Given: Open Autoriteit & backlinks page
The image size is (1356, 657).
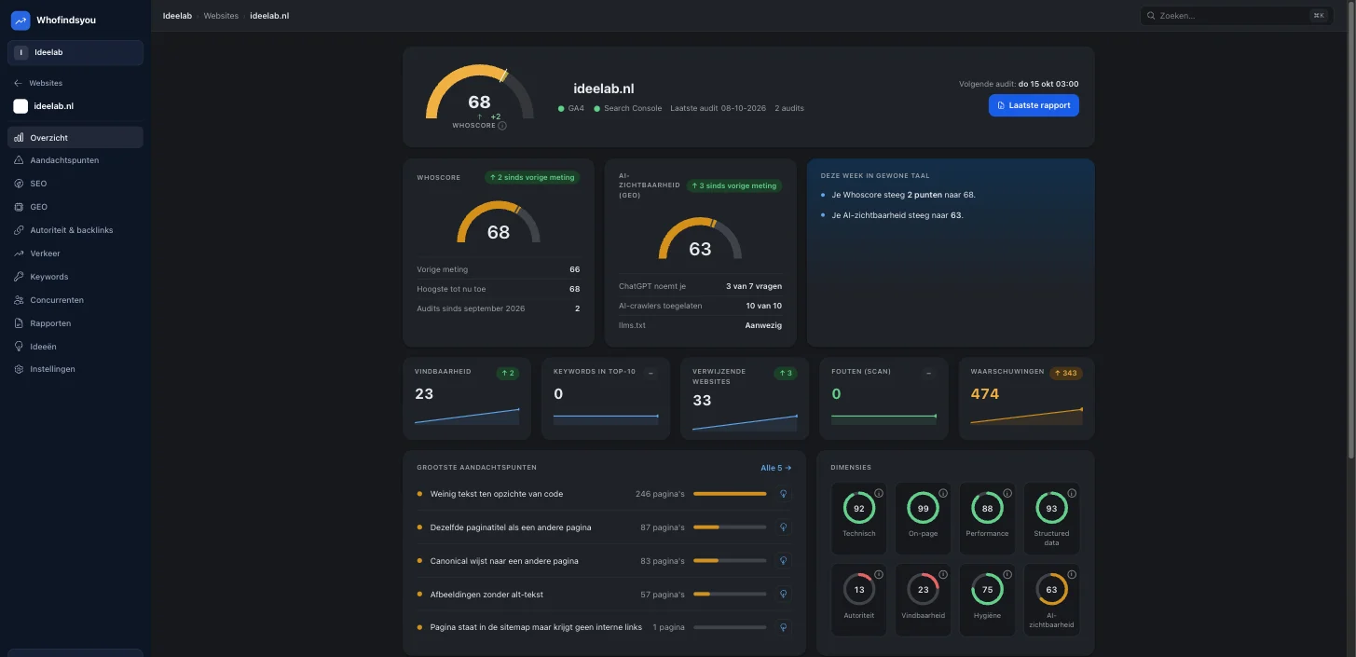Looking at the screenshot, I should point(75,230).
